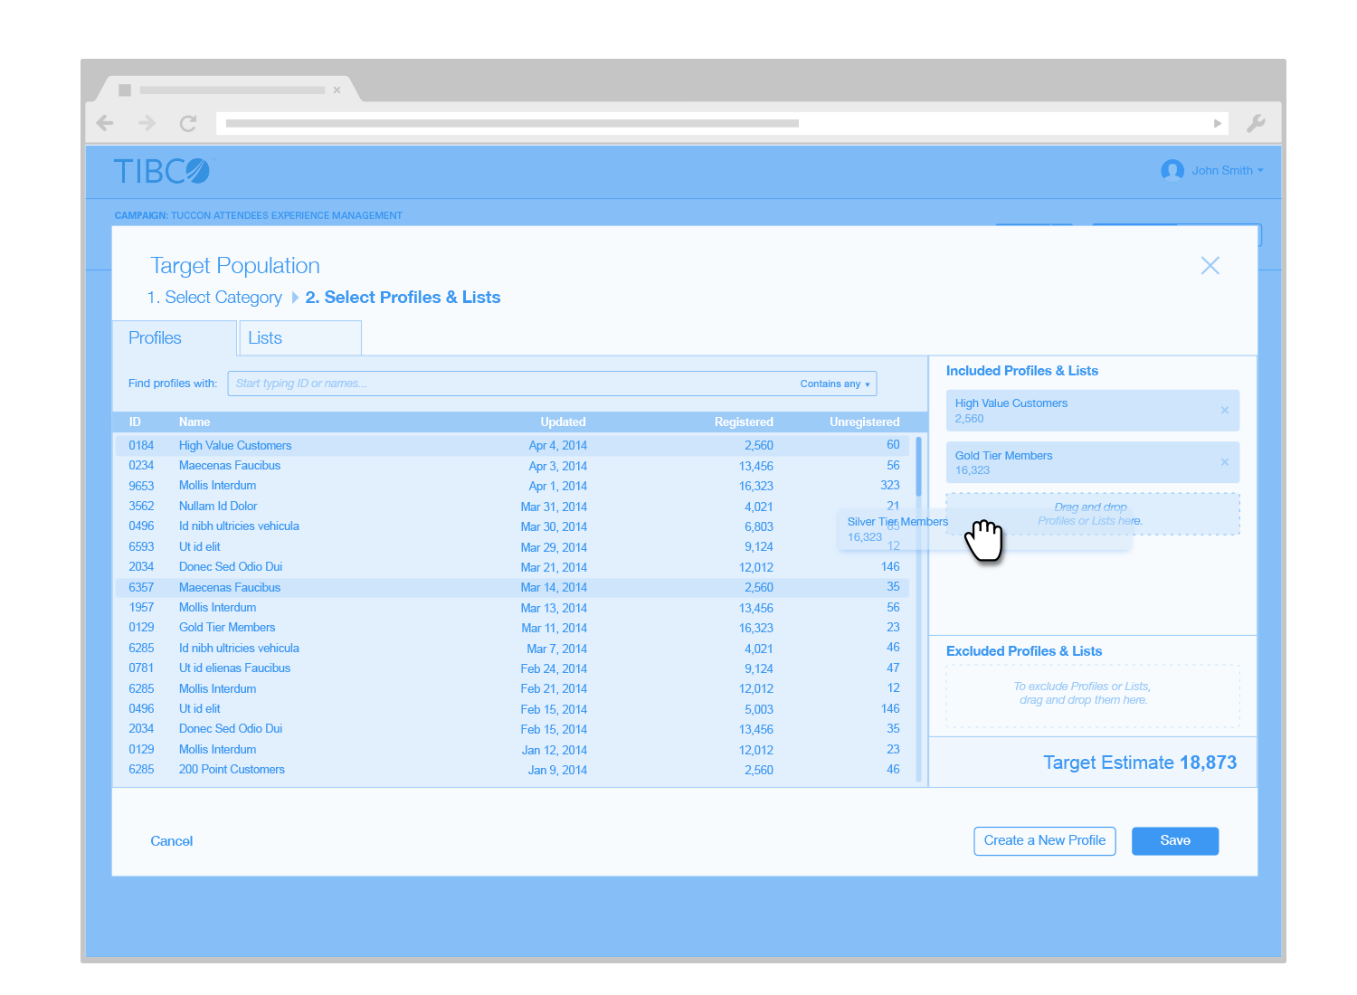Click High Value Customers included card
1357x995 pixels.
(x=1092, y=411)
